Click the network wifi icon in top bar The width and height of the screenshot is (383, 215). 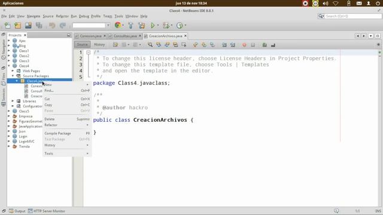336,4
